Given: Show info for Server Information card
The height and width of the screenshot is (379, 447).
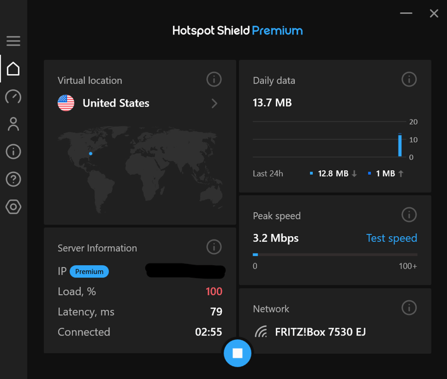Looking at the screenshot, I should point(214,247).
